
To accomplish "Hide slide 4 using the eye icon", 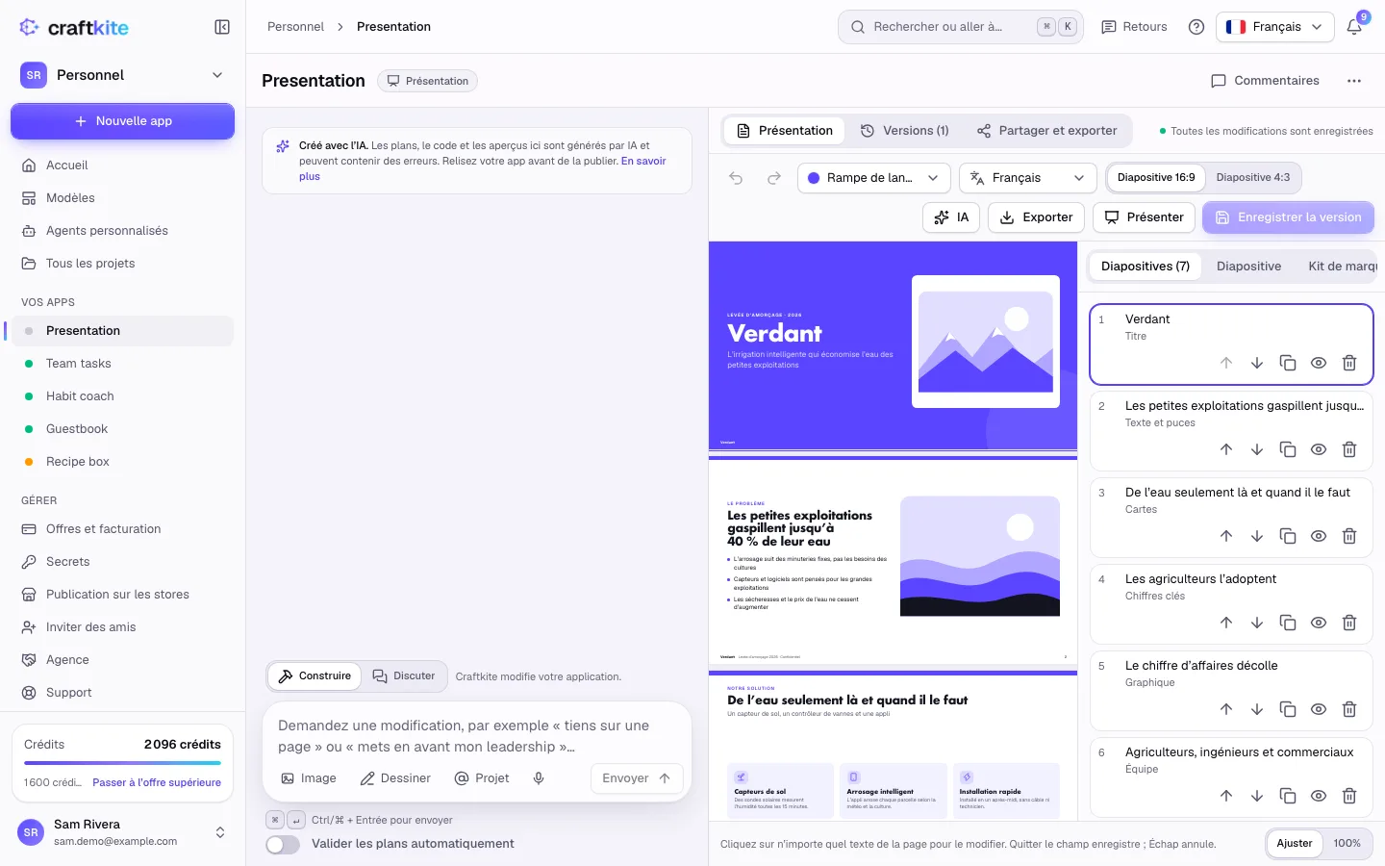I will [x=1319, y=623].
